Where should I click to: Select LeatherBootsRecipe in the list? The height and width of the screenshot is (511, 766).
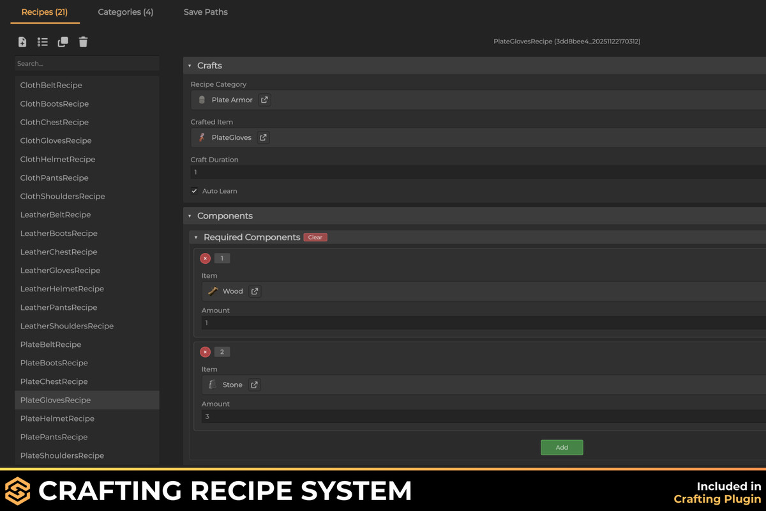click(87, 233)
